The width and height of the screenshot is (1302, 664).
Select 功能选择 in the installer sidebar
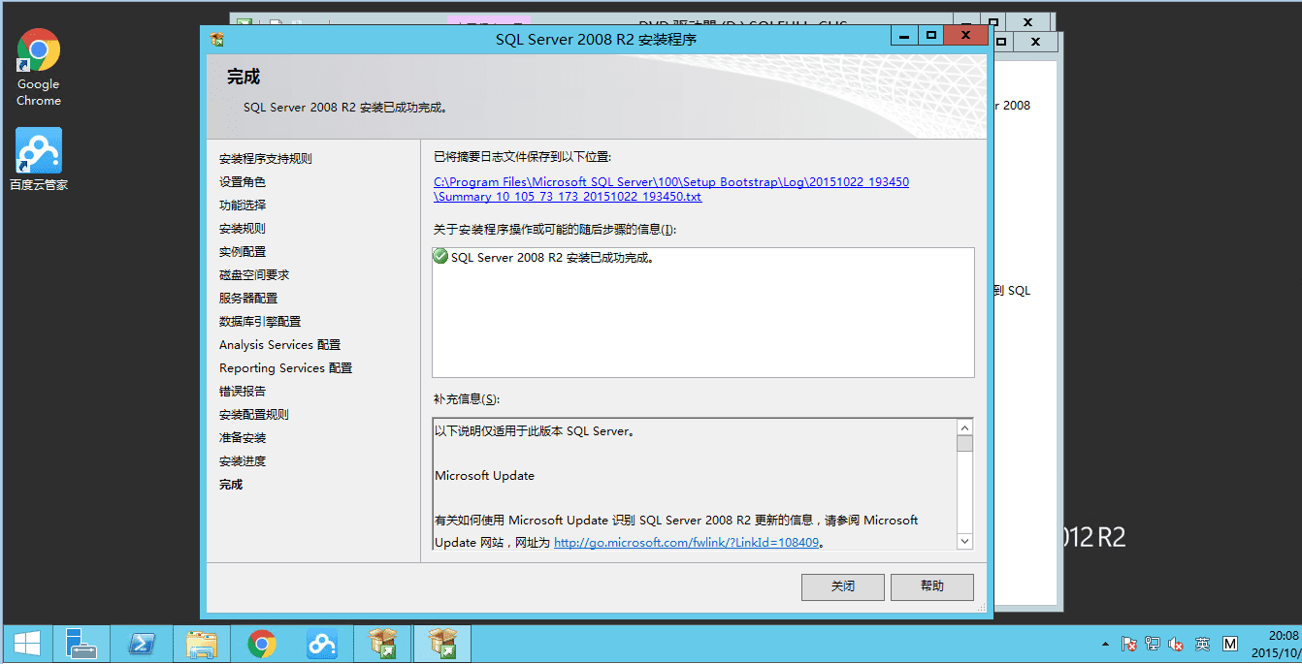pos(241,205)
